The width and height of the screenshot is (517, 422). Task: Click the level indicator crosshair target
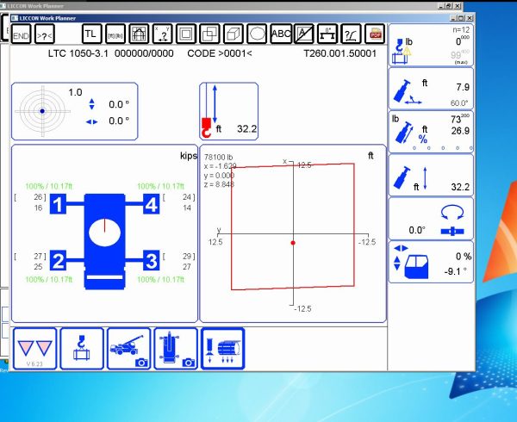pos(42,111)
